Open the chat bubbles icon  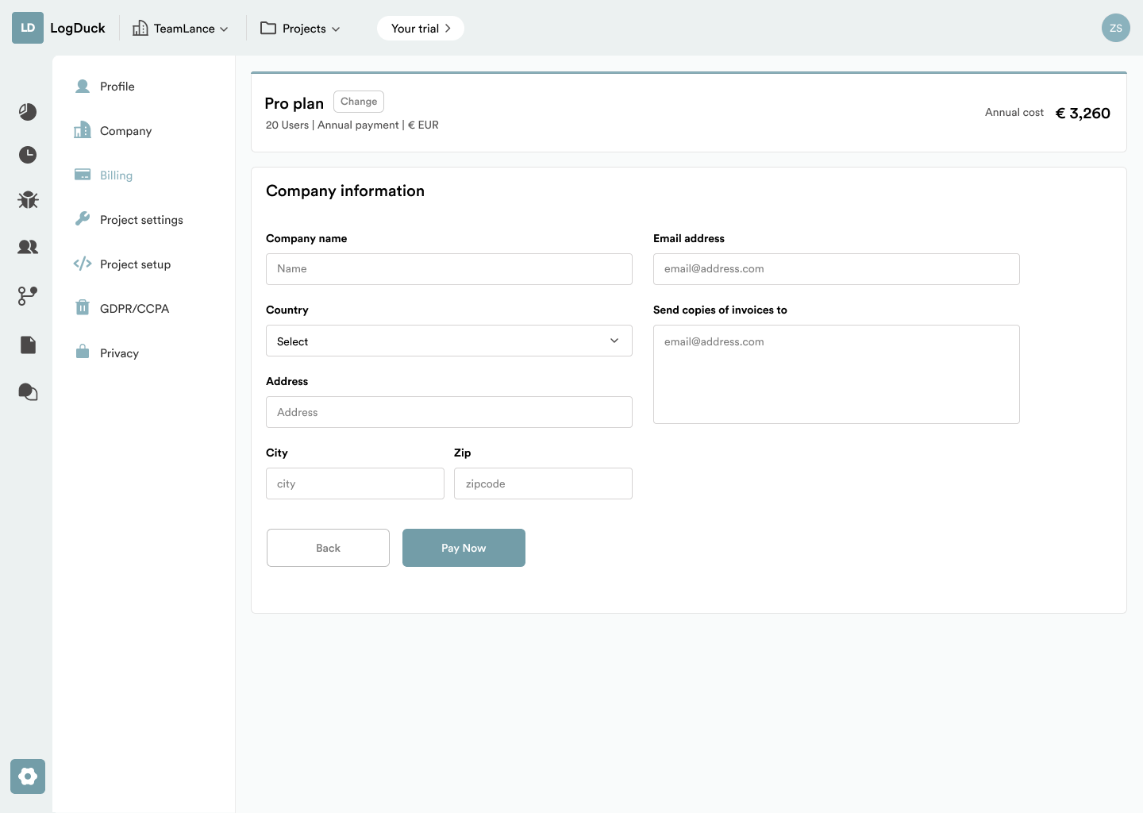tap(28, 392)
